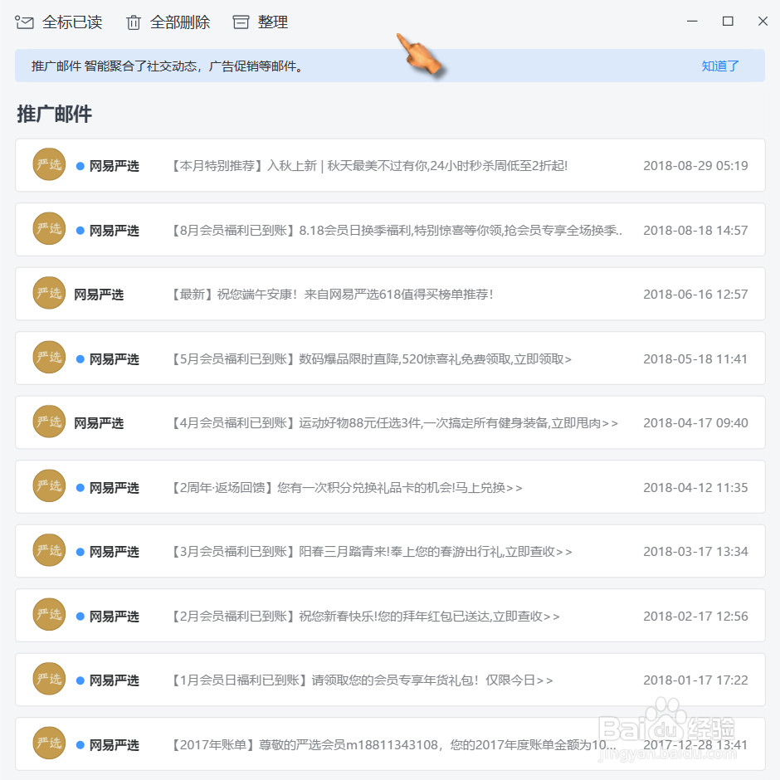780x780 pixels.
Task: Open mail 【3月会员福利已到账】
Action: click(390, 551)
